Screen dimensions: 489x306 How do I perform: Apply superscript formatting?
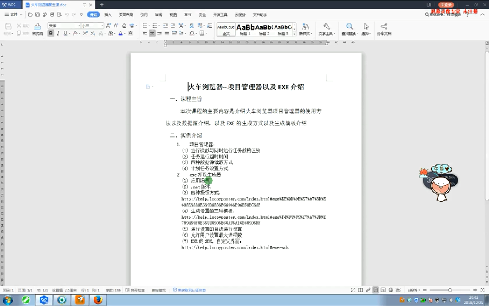85,33
